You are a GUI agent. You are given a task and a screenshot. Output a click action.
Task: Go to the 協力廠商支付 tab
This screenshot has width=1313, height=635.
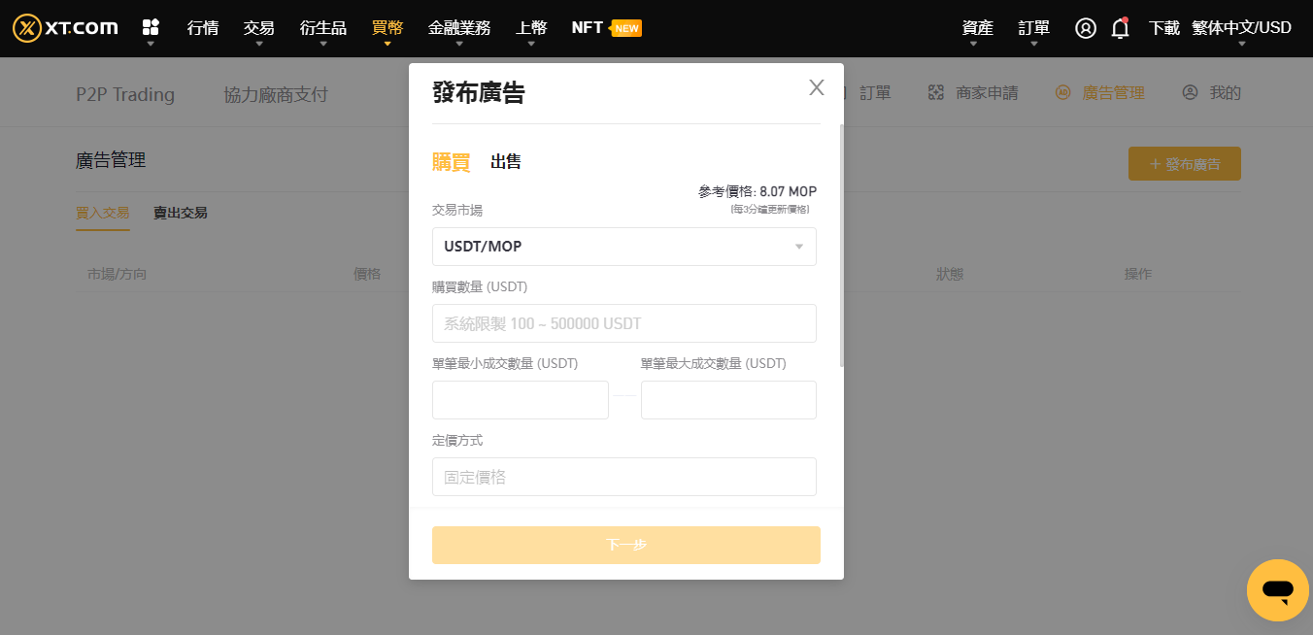[x=276, y=94]
